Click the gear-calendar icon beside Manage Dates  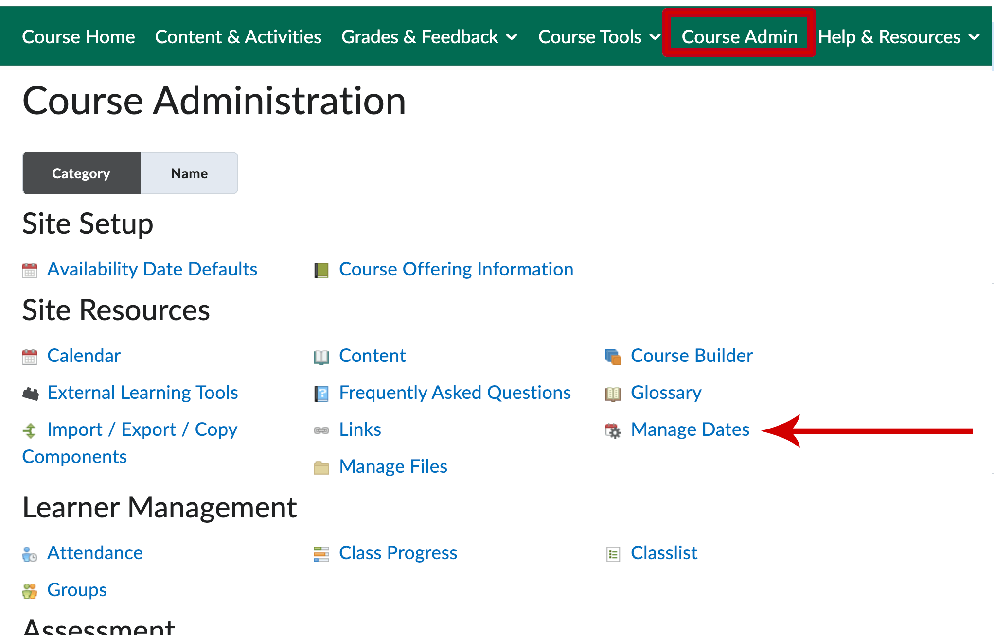[x=613, y=430]
